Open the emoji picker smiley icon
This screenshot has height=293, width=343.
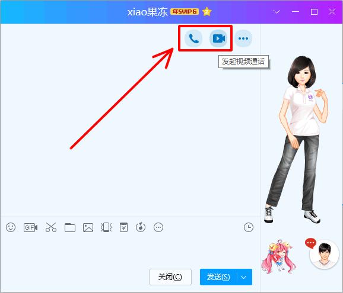11,227
